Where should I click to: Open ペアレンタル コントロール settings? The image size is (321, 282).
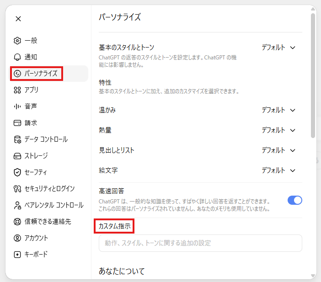pos(49,205)
